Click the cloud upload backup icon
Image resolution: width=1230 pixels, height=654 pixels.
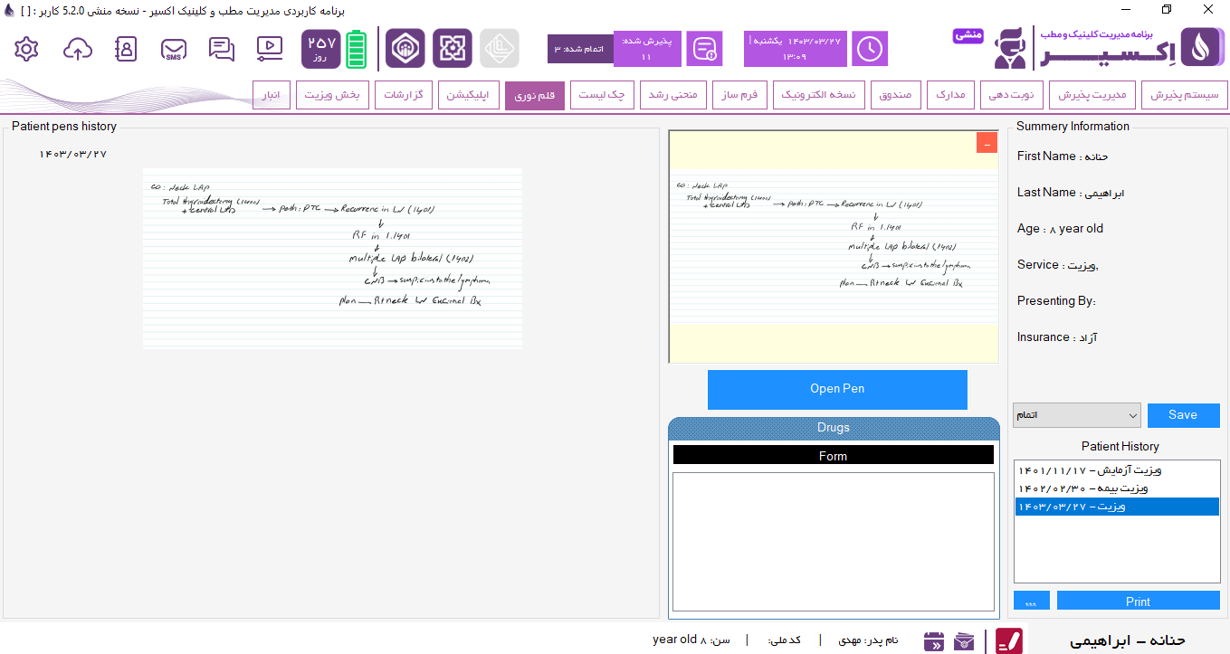[x=78, y=49]
